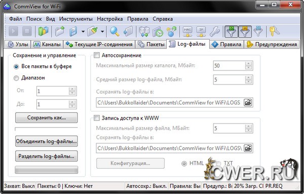Screen dimensions: 304x194
Task: Decrease the Средний размер log-файла spinner
Action: pos(248,82)
